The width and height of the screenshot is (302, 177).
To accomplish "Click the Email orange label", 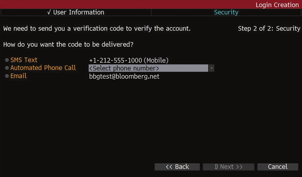I will click(18, 76).
